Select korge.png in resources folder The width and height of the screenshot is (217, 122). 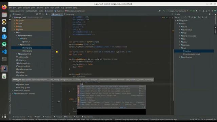click(x=28, y=51)
